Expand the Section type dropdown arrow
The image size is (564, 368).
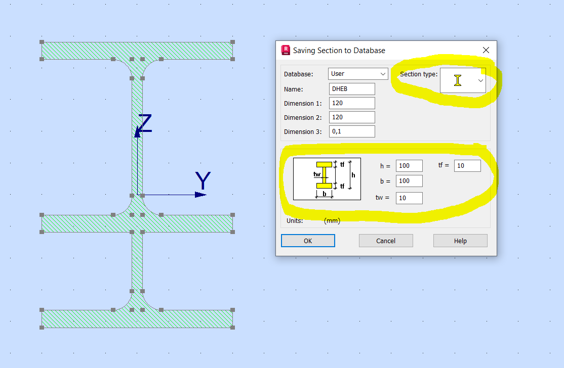pos(480,80)
